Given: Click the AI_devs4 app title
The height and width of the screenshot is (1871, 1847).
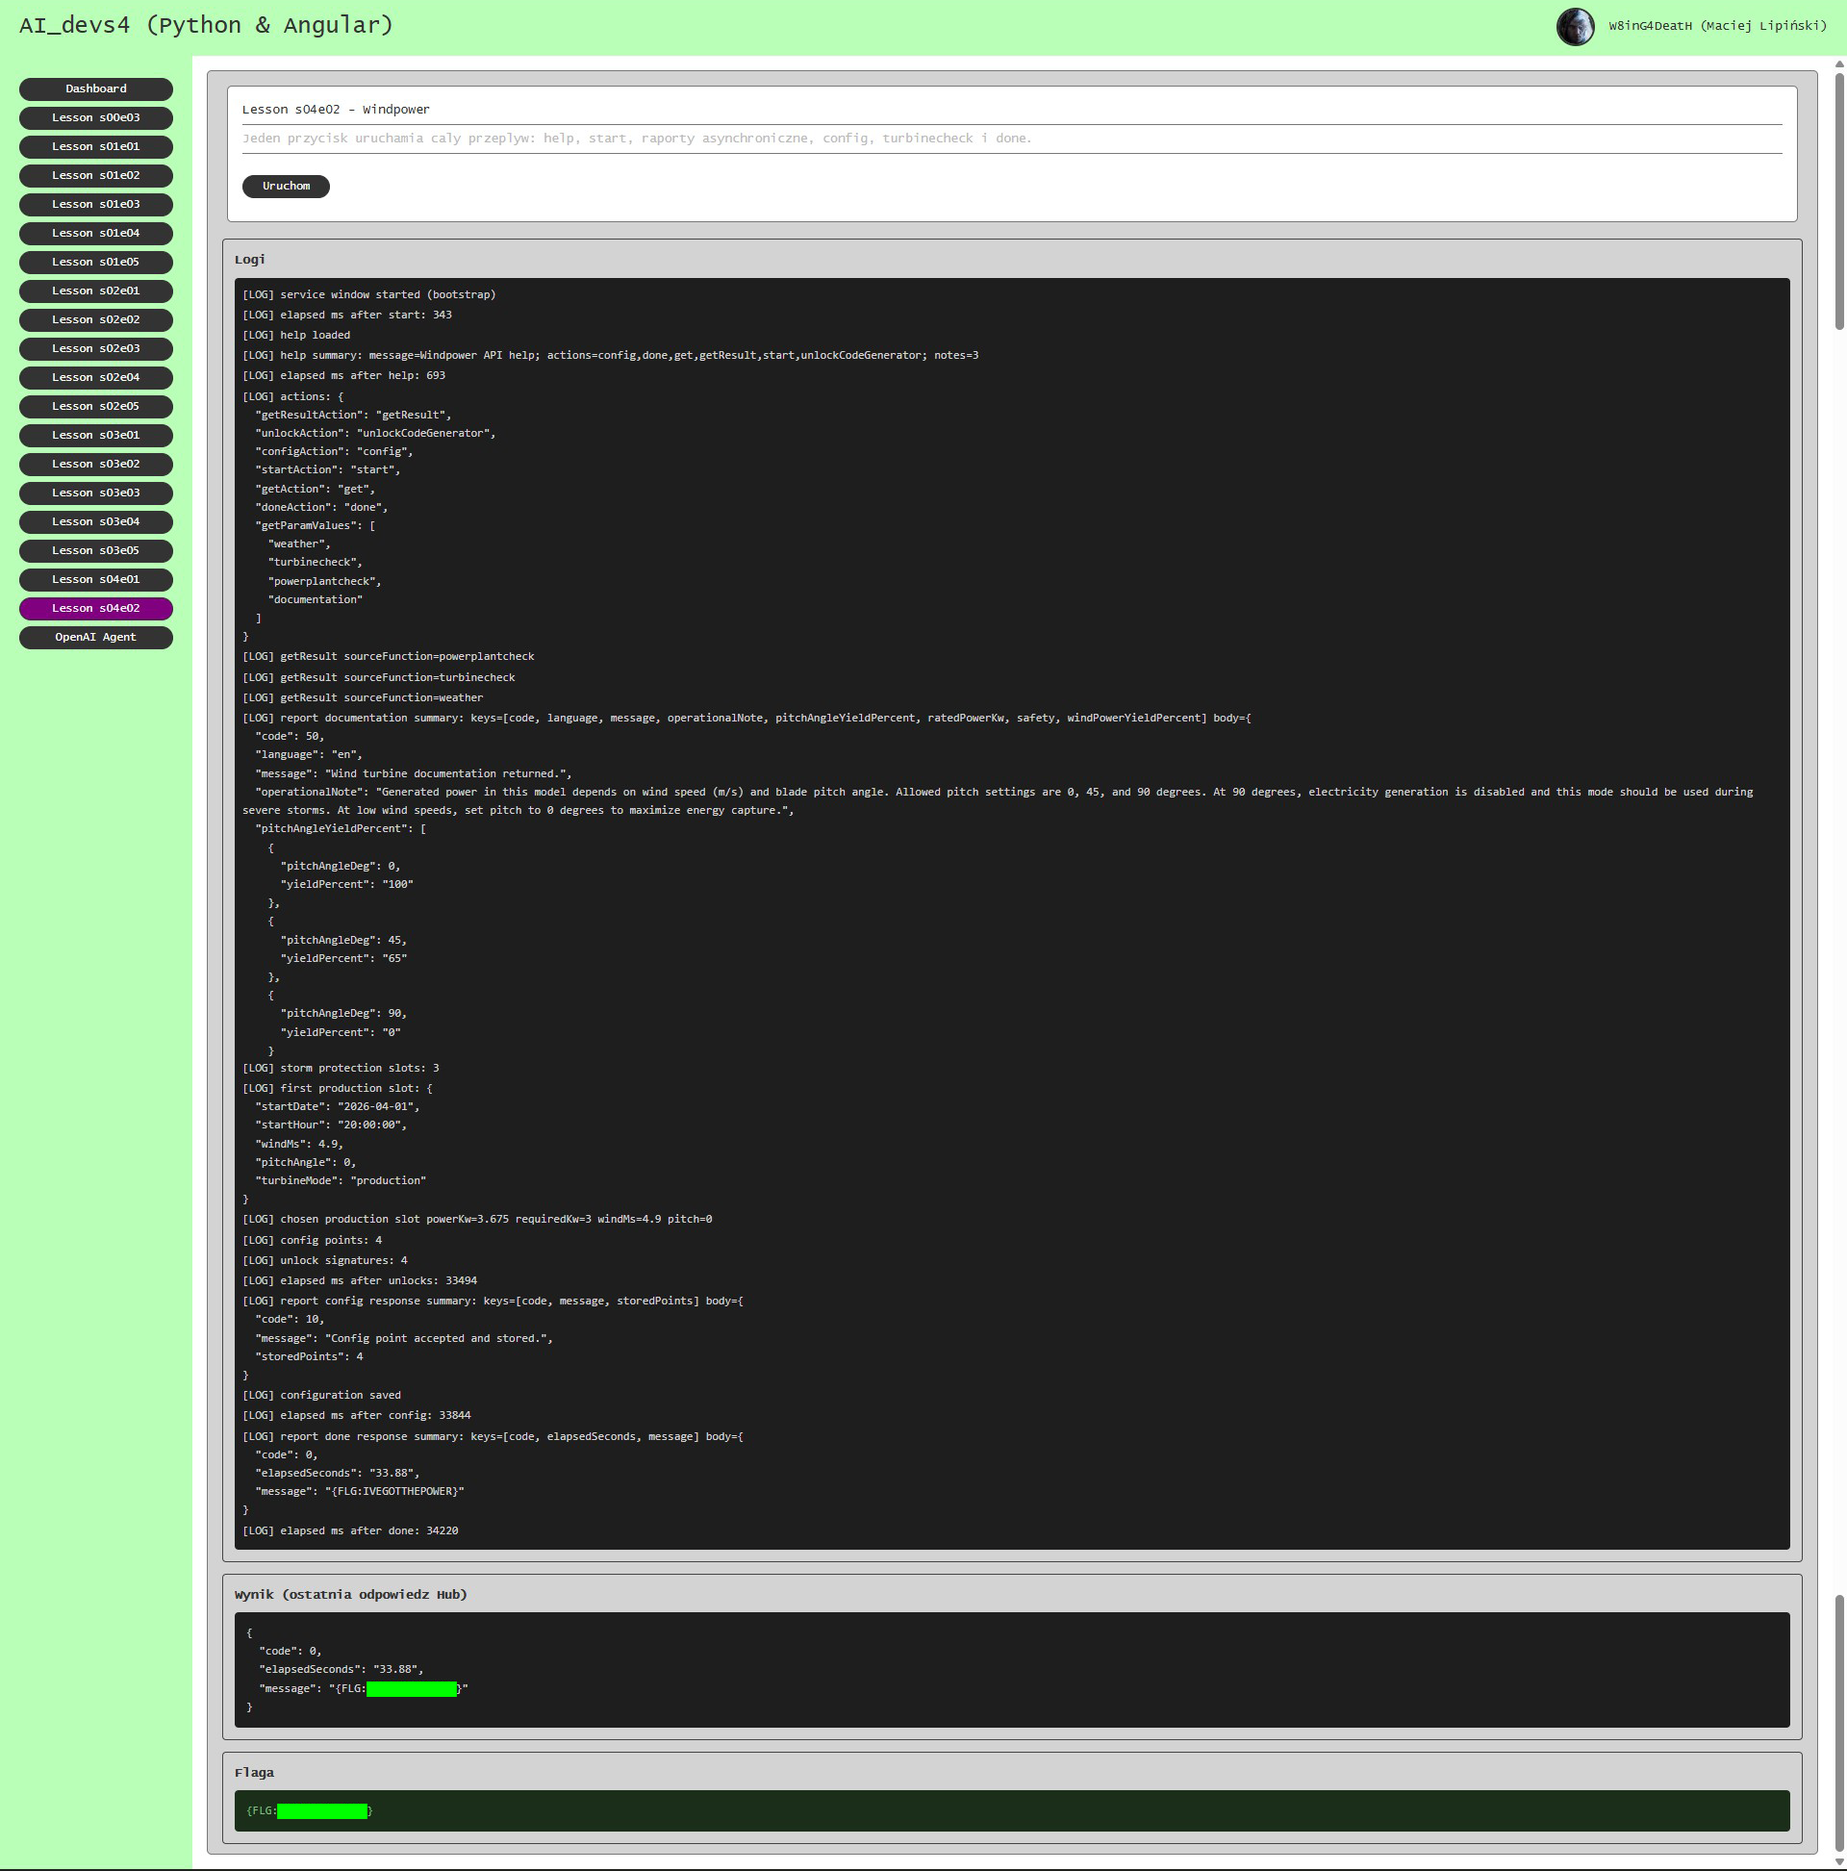Looking at the screenshot, I should click(206, 25).
